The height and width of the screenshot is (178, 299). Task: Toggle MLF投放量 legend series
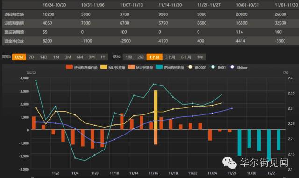[x=113, y=67]
